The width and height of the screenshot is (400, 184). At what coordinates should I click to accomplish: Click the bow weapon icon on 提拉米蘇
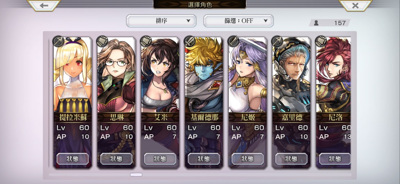pyautogui.click(x=58, y=41)
